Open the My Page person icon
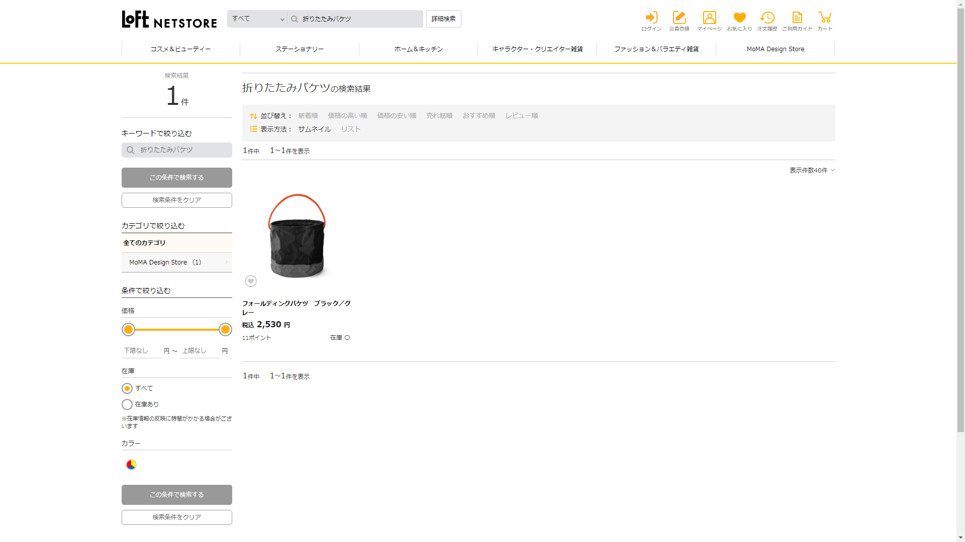 pyautogui.click(x=709, y=18)
